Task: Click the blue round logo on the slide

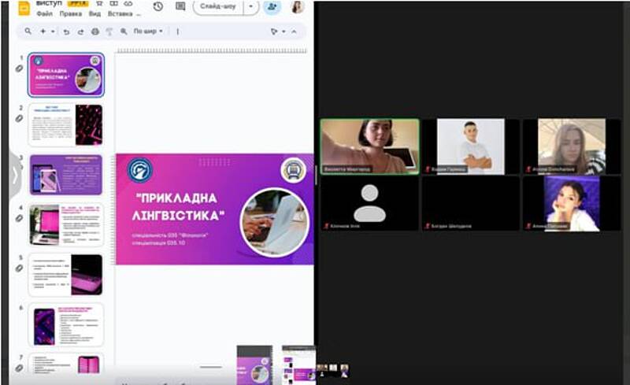Action: 140,169
